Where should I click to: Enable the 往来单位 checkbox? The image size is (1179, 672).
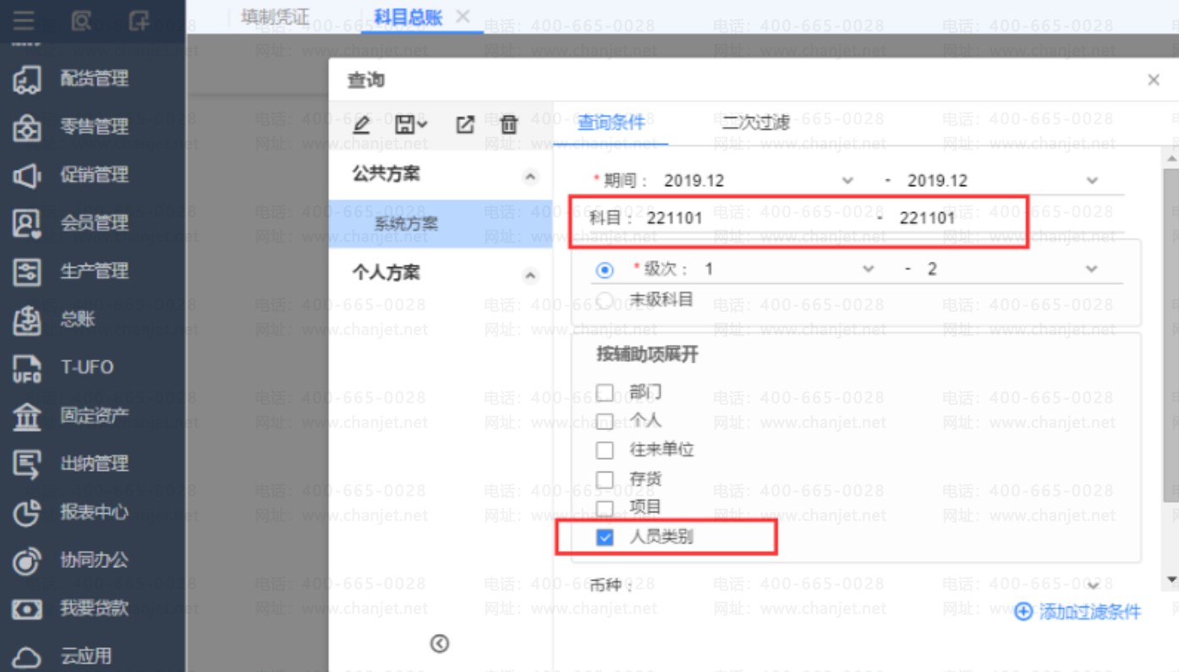tap(605, 450)
